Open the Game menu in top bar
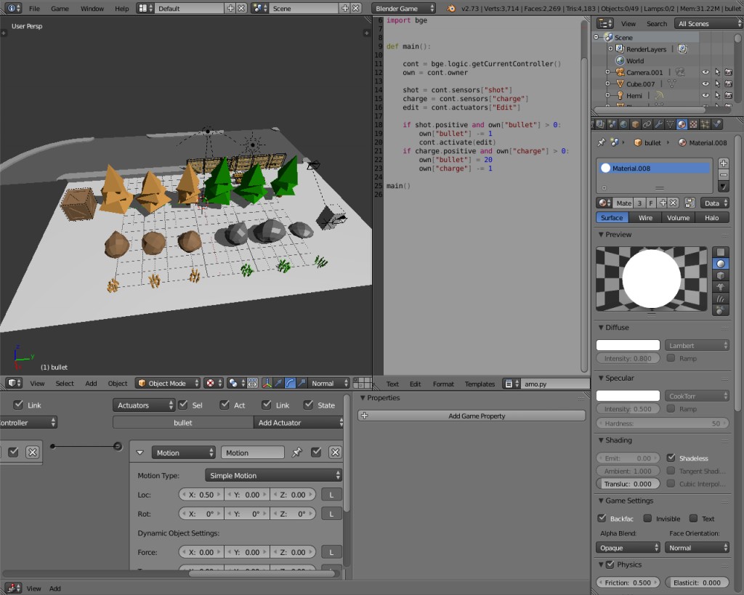This screenshot has height=595, width=744. pyautogui.click(x=60, y=9)
